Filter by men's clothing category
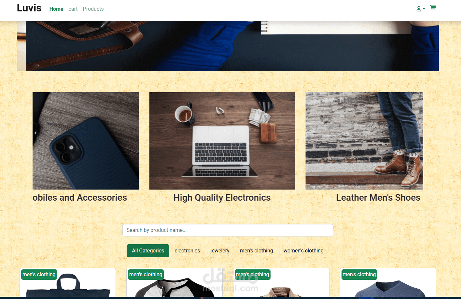Viewport: 461px width, 299px height. click(257, 251)
